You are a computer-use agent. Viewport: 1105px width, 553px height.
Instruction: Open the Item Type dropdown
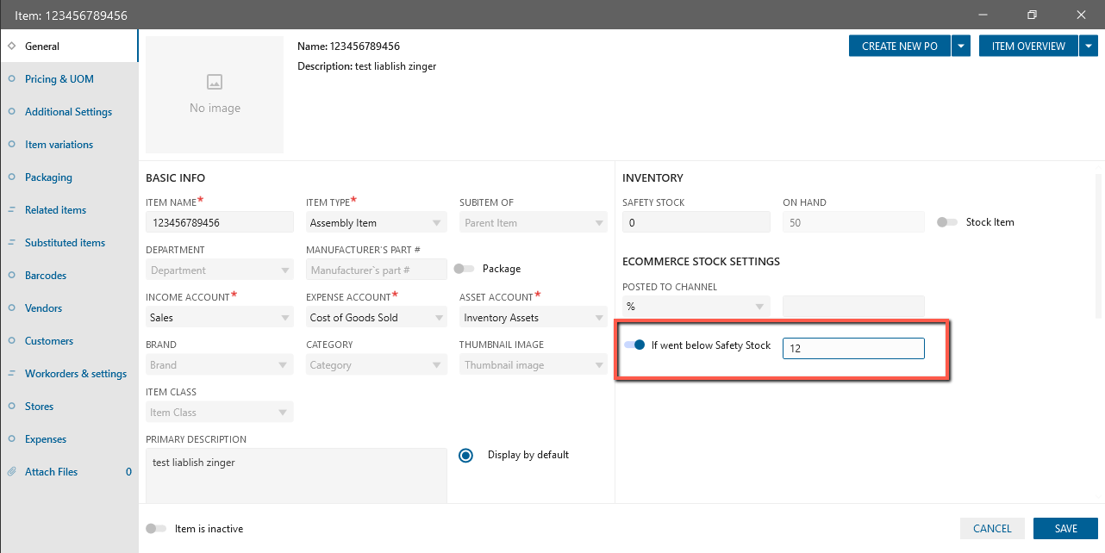(x=377, y=223)
